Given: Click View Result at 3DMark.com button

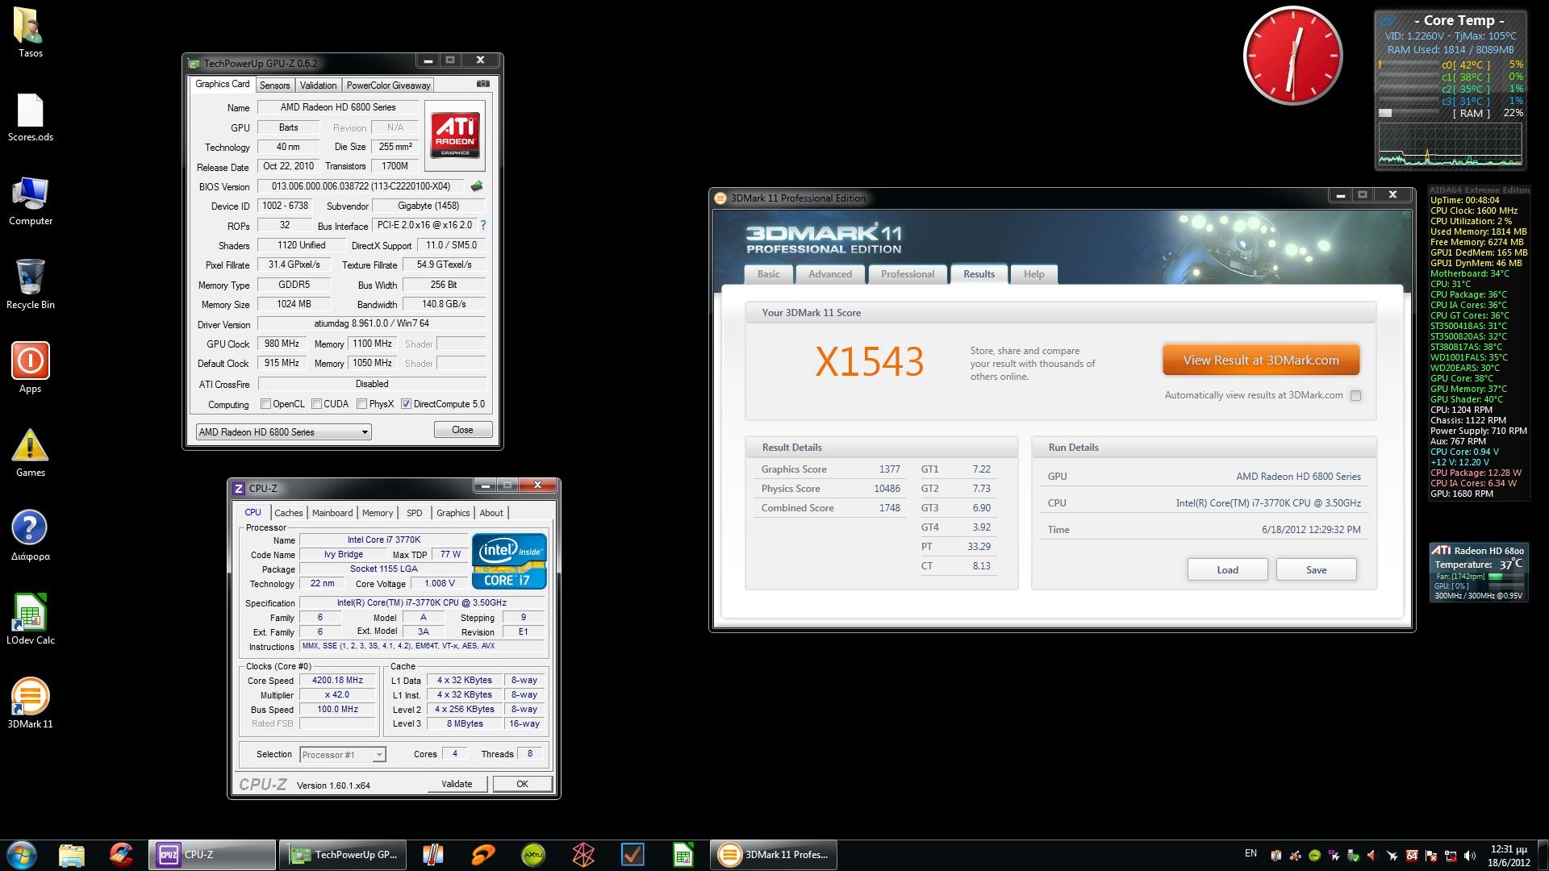Looking at the screenshot, I should (1261, 360).
